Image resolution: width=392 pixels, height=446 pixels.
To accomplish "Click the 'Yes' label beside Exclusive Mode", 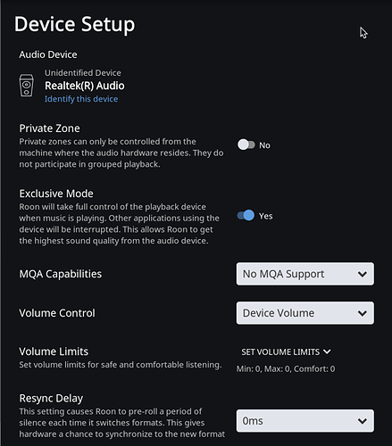I will coord(265,216).
